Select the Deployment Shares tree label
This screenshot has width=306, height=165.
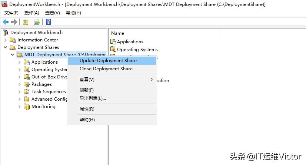pos(38,47)
